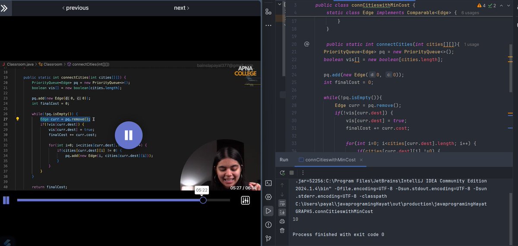Viewport: 518px width, 246px height.
Task: Click the small pause icon beside the progress bar
Action: pyautogui.click(x=6, y=200)
